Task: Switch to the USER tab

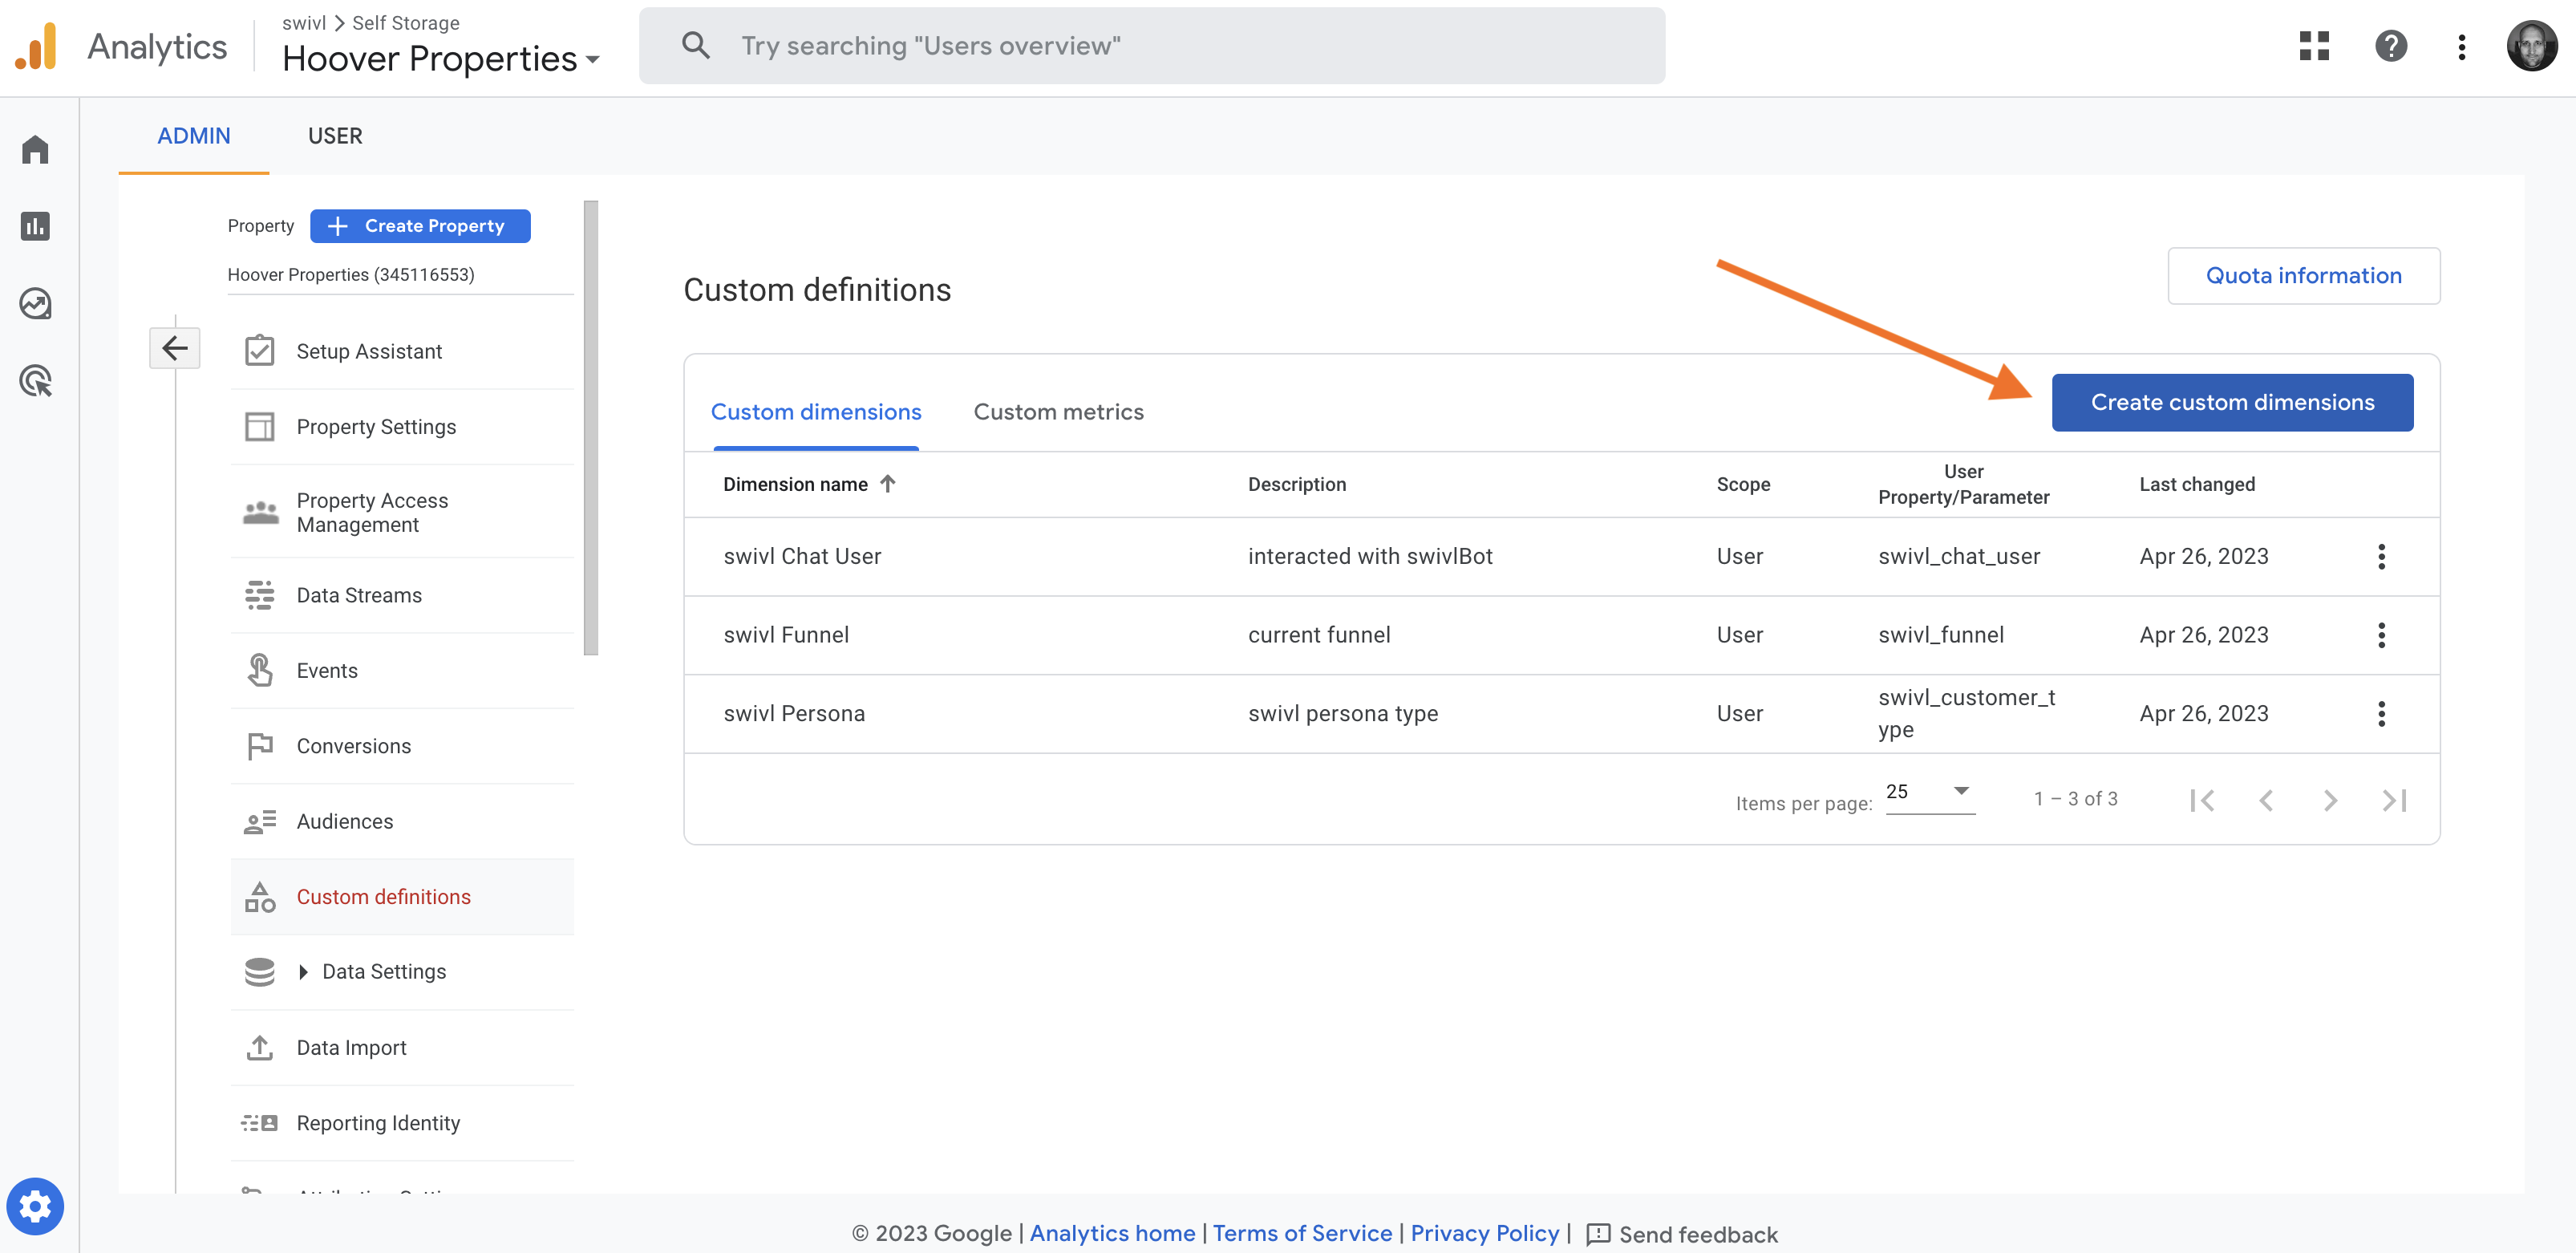Action: (335, 136)
